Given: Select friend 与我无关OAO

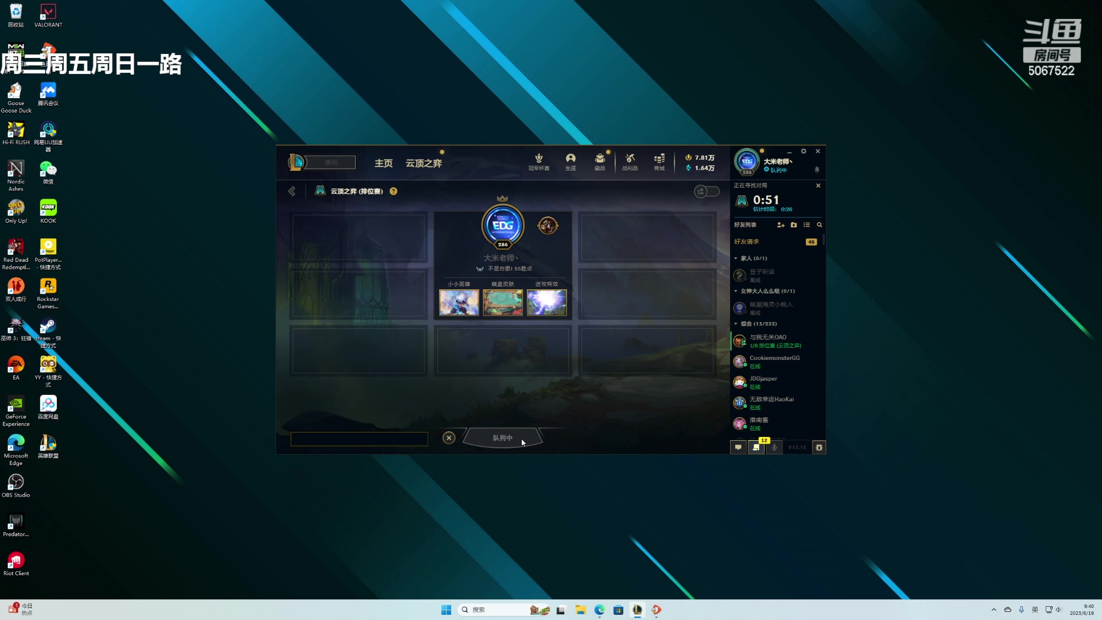Looking at the screenshot, I should point(776,341).
